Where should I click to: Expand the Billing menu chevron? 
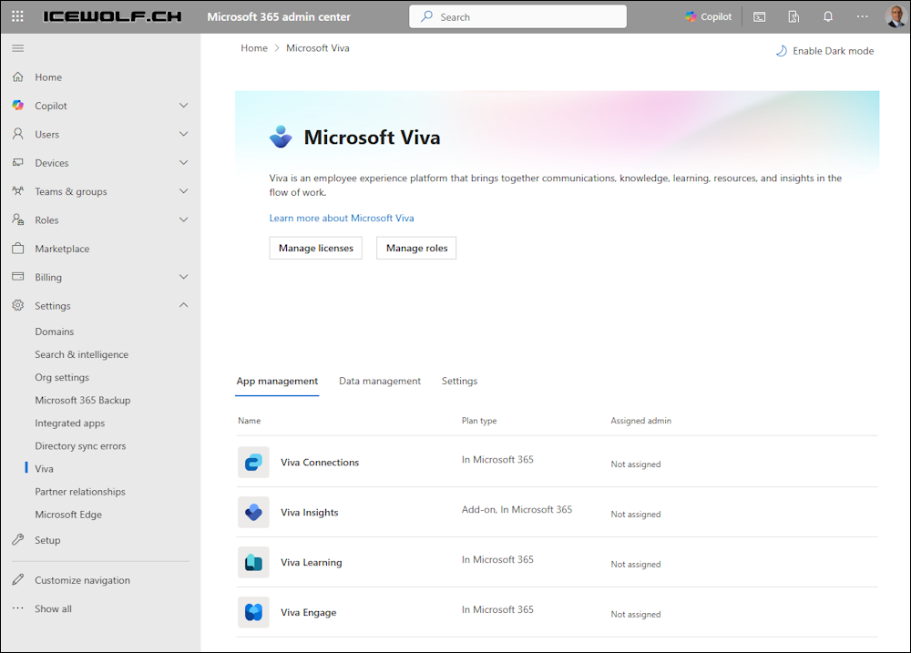click(x=184, y=277)
